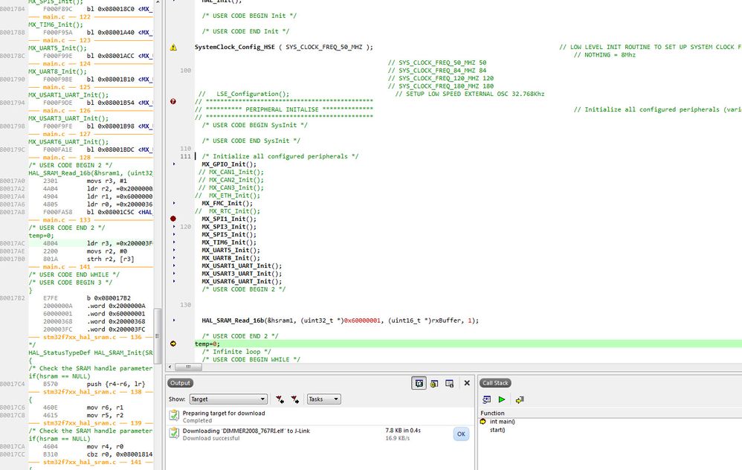Click the disassembly pane vertical scrollbar thumb

click(158, 336)
